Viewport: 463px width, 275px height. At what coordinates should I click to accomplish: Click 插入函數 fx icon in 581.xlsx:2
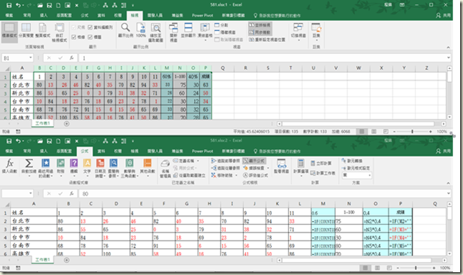pyautogui.click(x=9, y=166)
